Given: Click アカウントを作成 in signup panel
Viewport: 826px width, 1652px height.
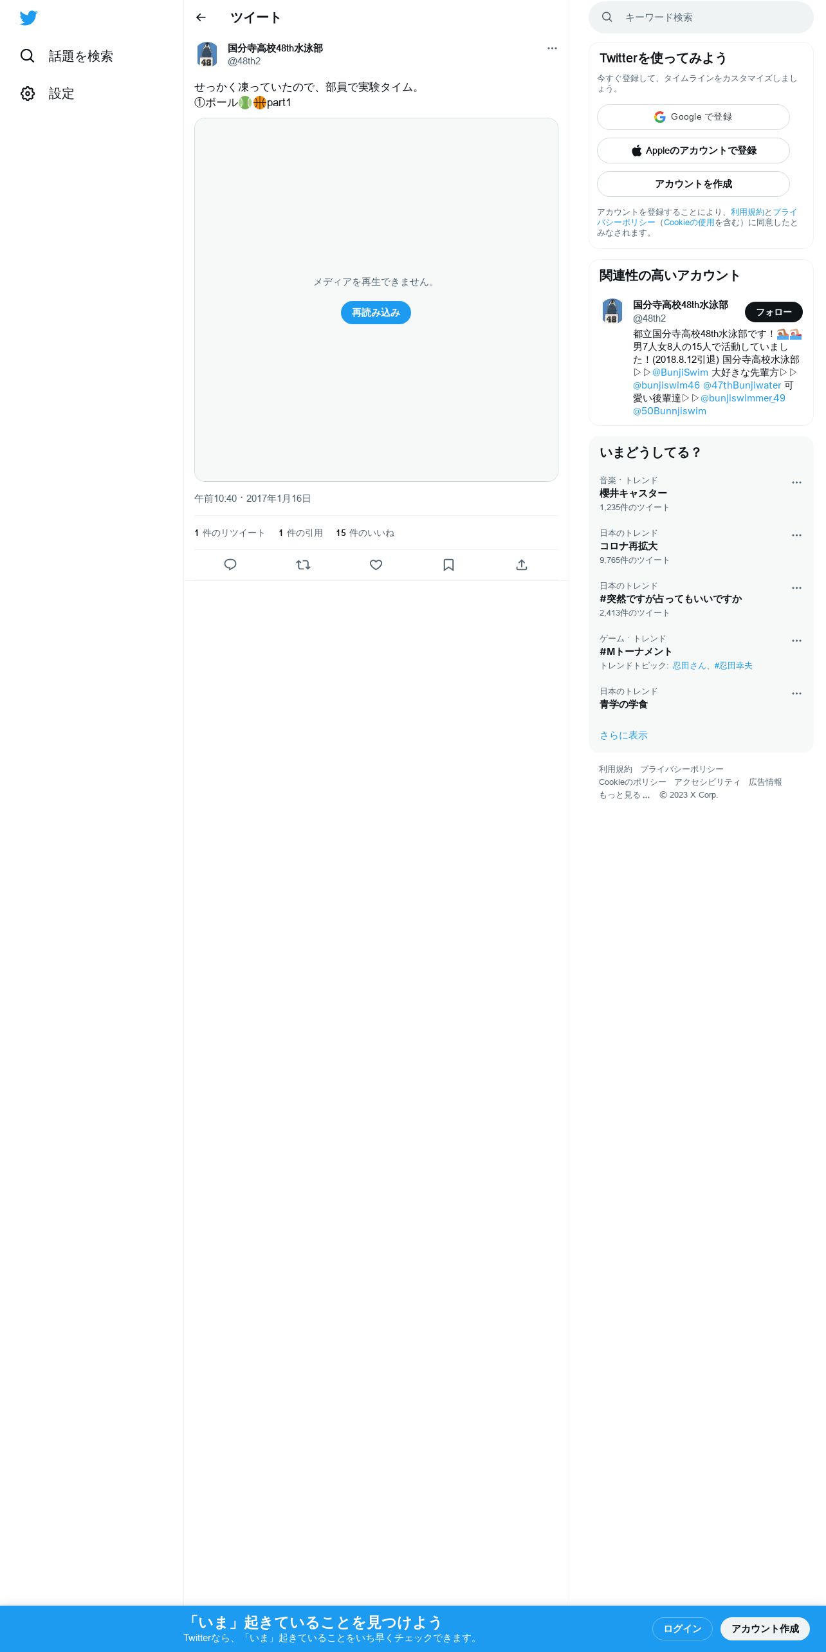Looking at the screenshot, I should (693, 184).
